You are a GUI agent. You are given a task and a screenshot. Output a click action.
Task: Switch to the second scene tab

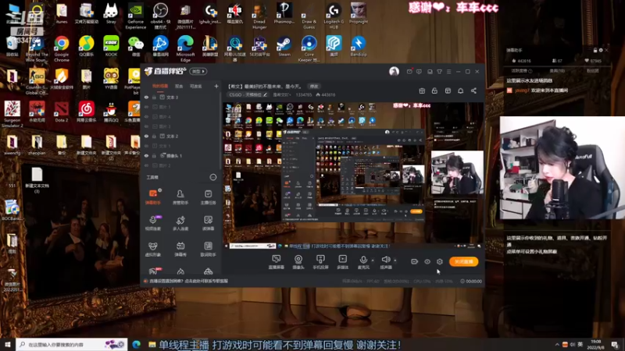[x=179, y=86]
